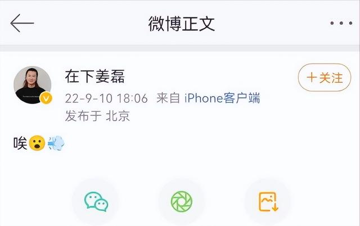Screen dimensions: 360x226
Task: Tap the yellow verified V badge
Action: pos(46,98)
